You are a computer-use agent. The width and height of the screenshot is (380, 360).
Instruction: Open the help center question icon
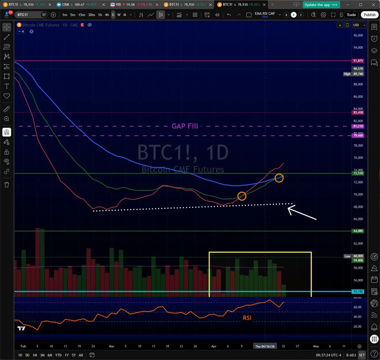tap(374, 353)
